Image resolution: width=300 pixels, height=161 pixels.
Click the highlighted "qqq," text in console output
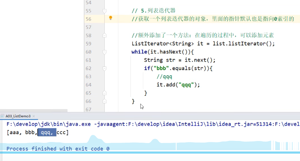click(x=47, y=132)
